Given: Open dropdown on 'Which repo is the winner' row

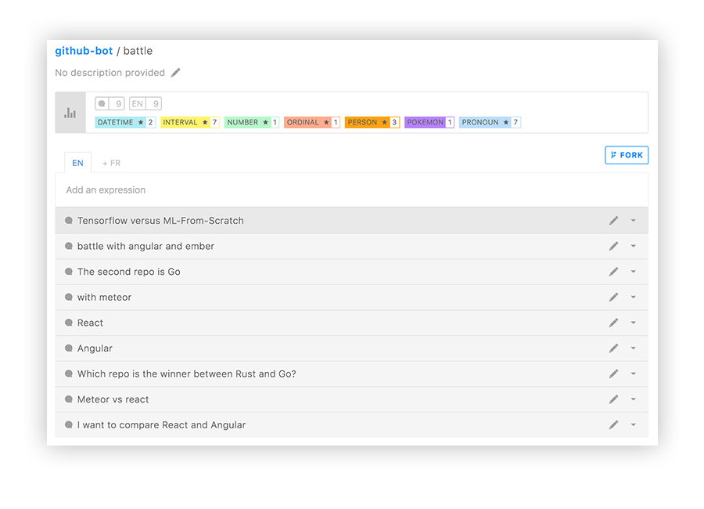Looking at the screenshot, I should pyautogui.click(x=633, y=374).
